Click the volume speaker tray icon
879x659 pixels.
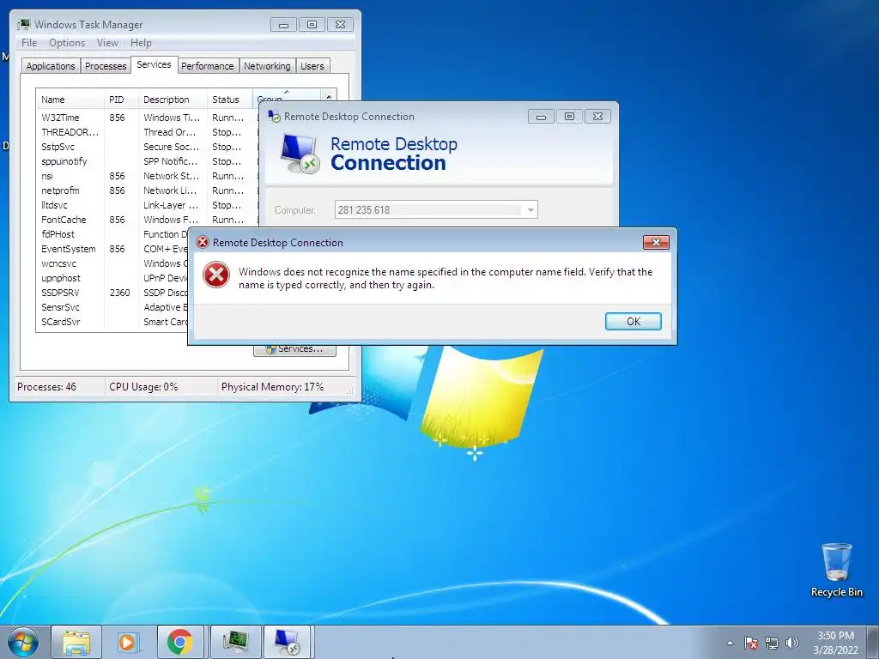pyautogui.click(x=791, y=643)
